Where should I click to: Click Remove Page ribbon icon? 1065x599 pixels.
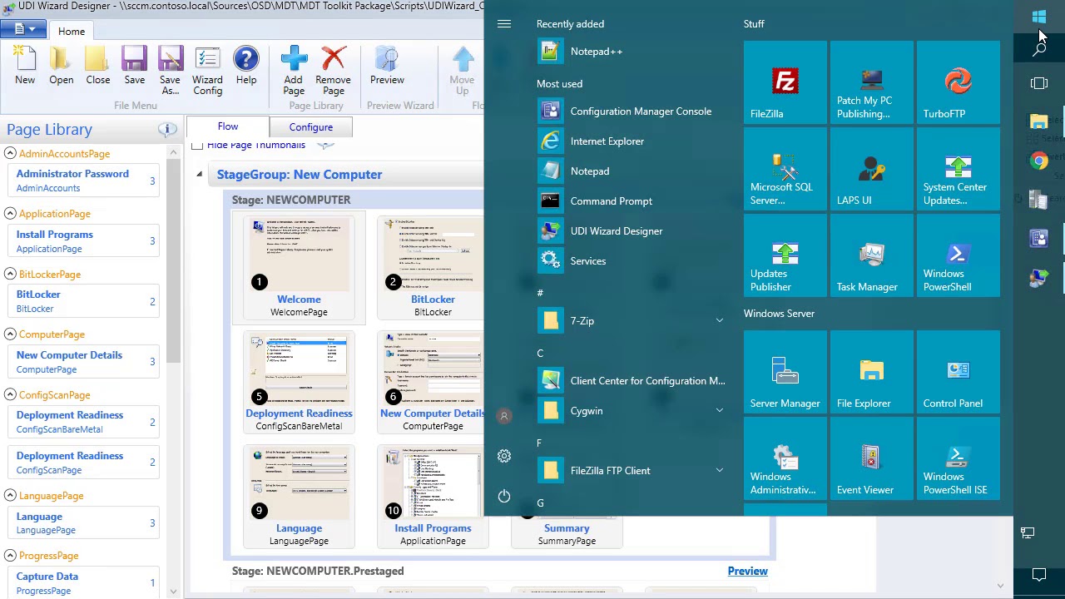333,71
